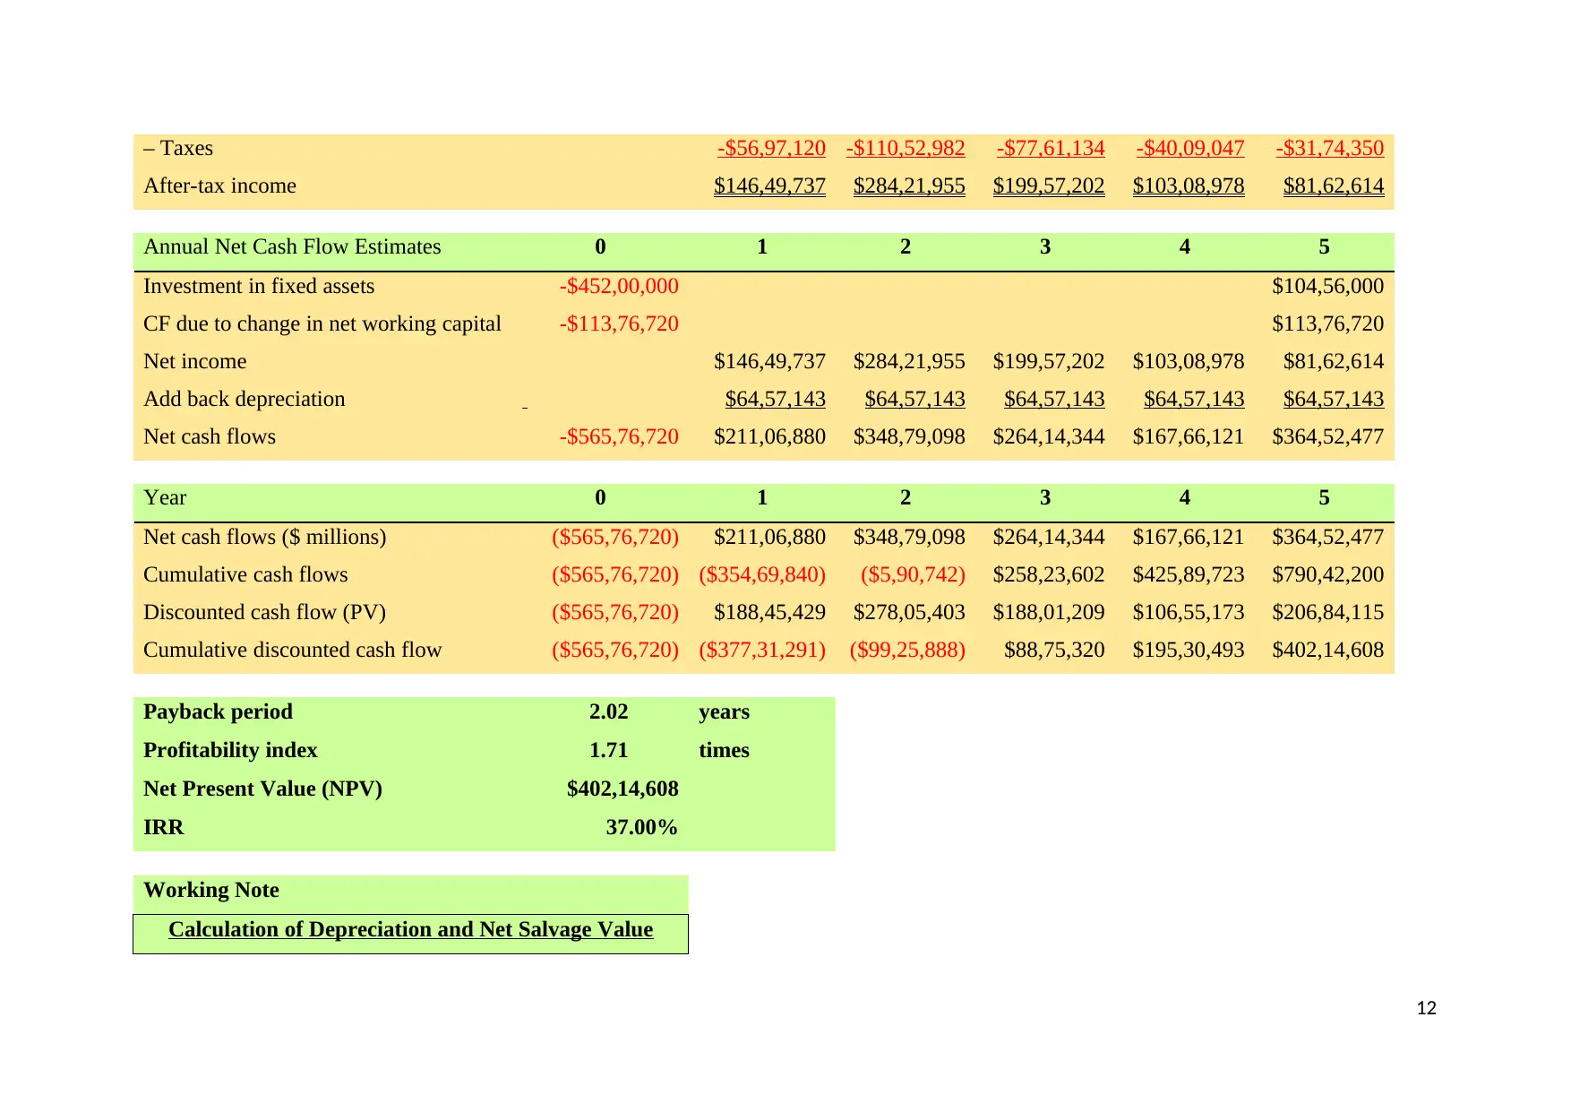Click 'Investment in fixed assets' label
The height and width of the screenshot is (1112, 1571).
[259, 287]
